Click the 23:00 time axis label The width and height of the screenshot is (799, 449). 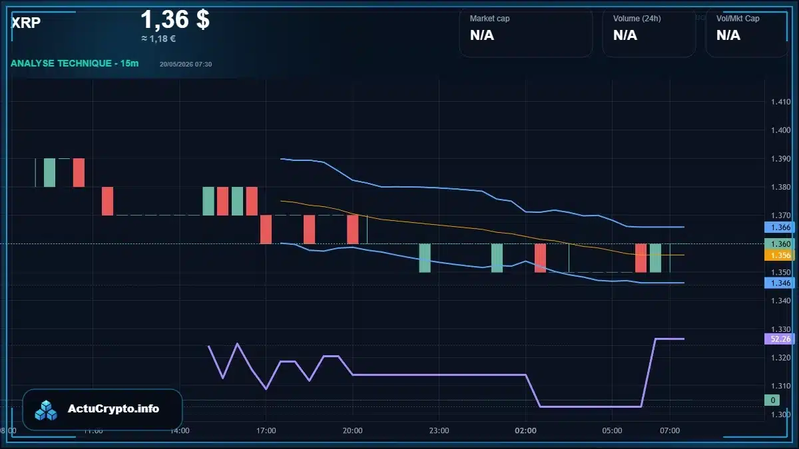439,431
